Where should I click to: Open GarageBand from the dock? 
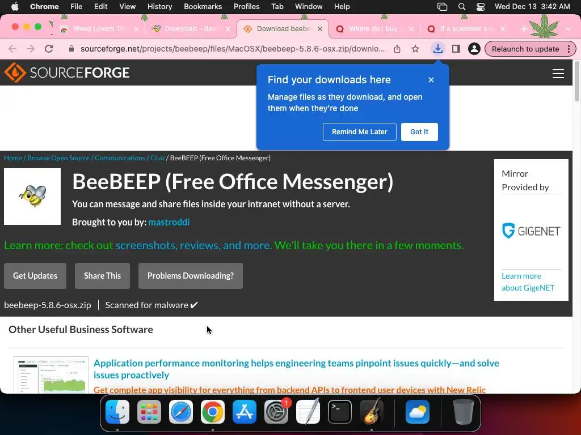[372, 412]
